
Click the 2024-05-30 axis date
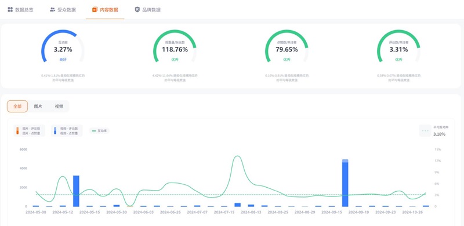117,212
